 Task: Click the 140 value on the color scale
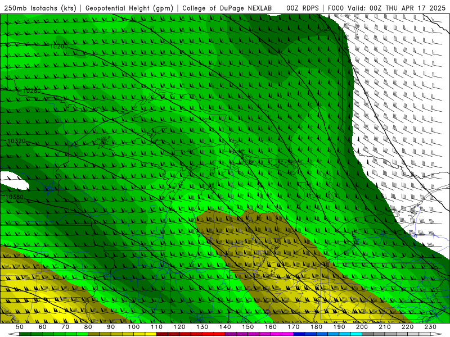click(x=225, y=327)
